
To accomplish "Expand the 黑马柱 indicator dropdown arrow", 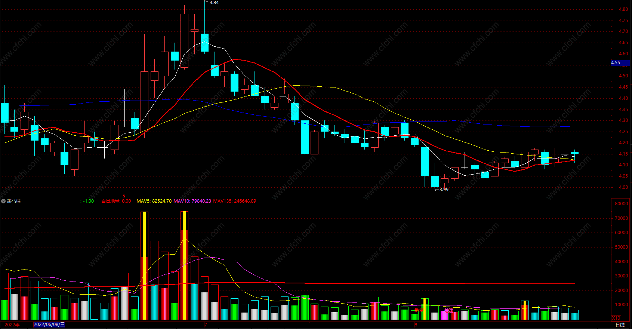I will point(3,201).
